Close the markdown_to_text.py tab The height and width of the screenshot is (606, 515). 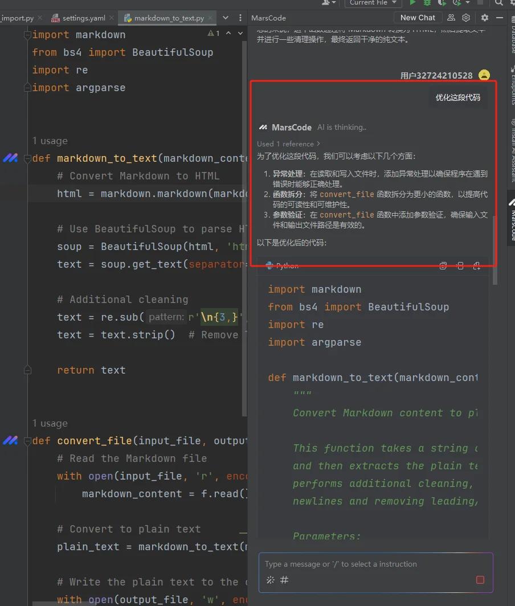tap(210, 18)
